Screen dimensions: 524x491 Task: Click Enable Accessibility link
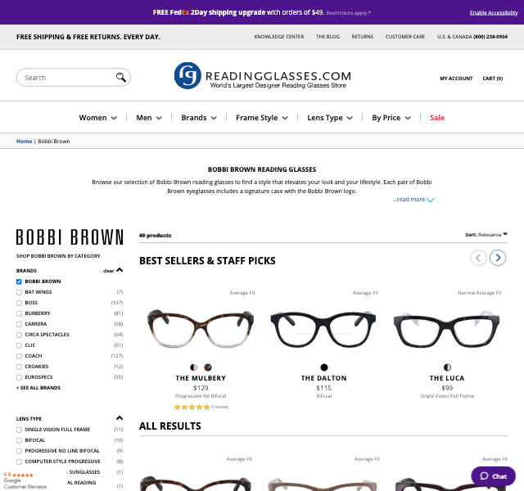[494, 13]
